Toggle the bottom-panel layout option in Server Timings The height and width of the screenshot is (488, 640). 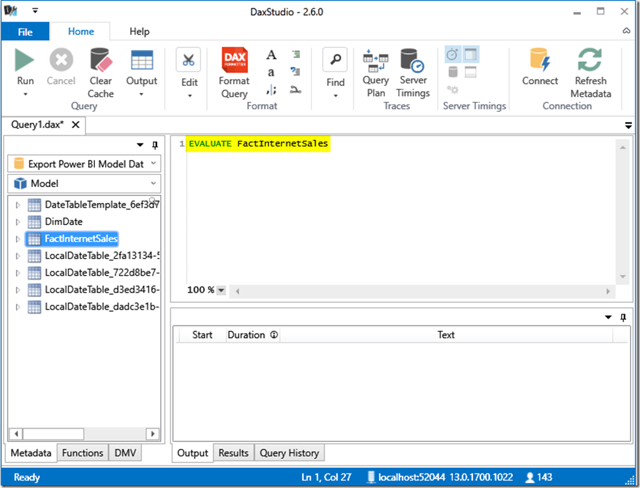470,72
